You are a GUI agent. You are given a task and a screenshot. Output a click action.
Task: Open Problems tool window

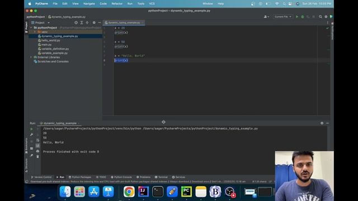click(143, 177)
